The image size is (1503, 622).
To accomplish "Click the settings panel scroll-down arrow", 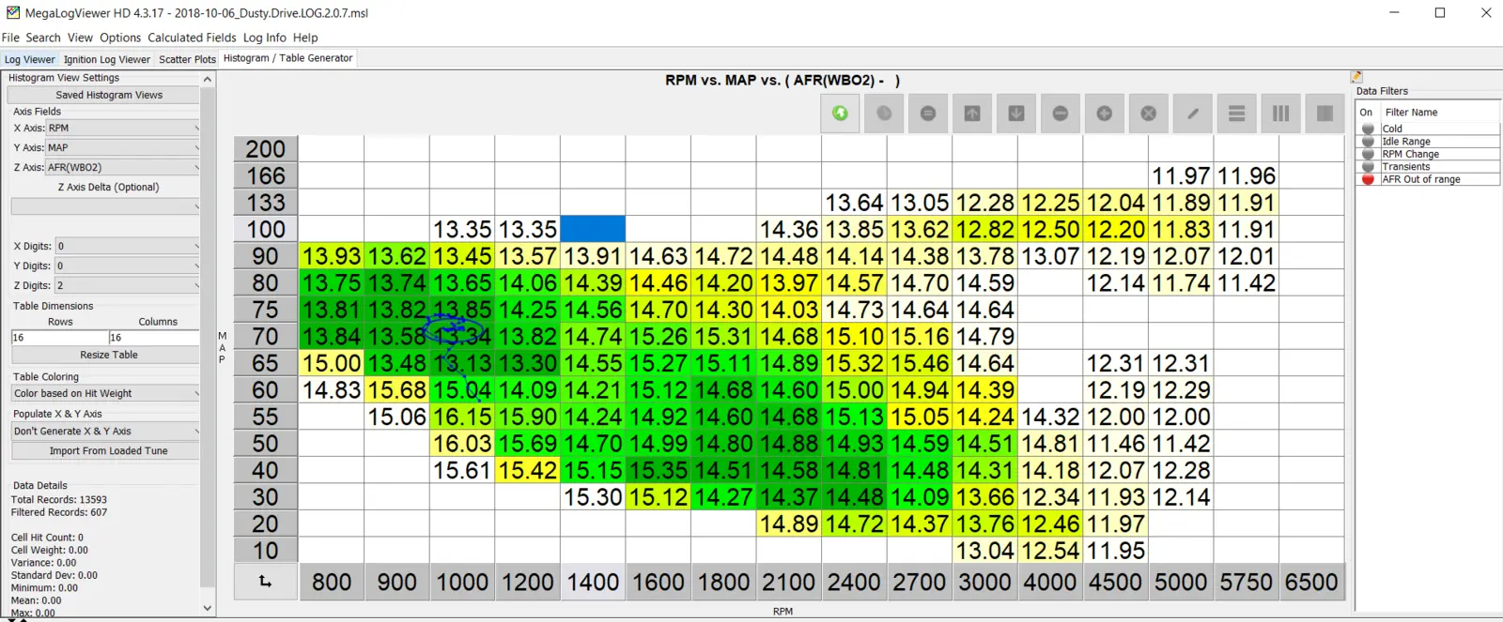I will point(208,608).
